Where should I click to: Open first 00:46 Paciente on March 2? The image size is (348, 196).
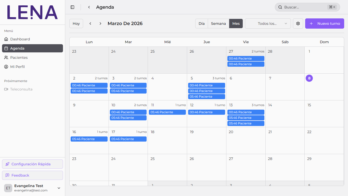pyautogui.click(x=89, y=85)
